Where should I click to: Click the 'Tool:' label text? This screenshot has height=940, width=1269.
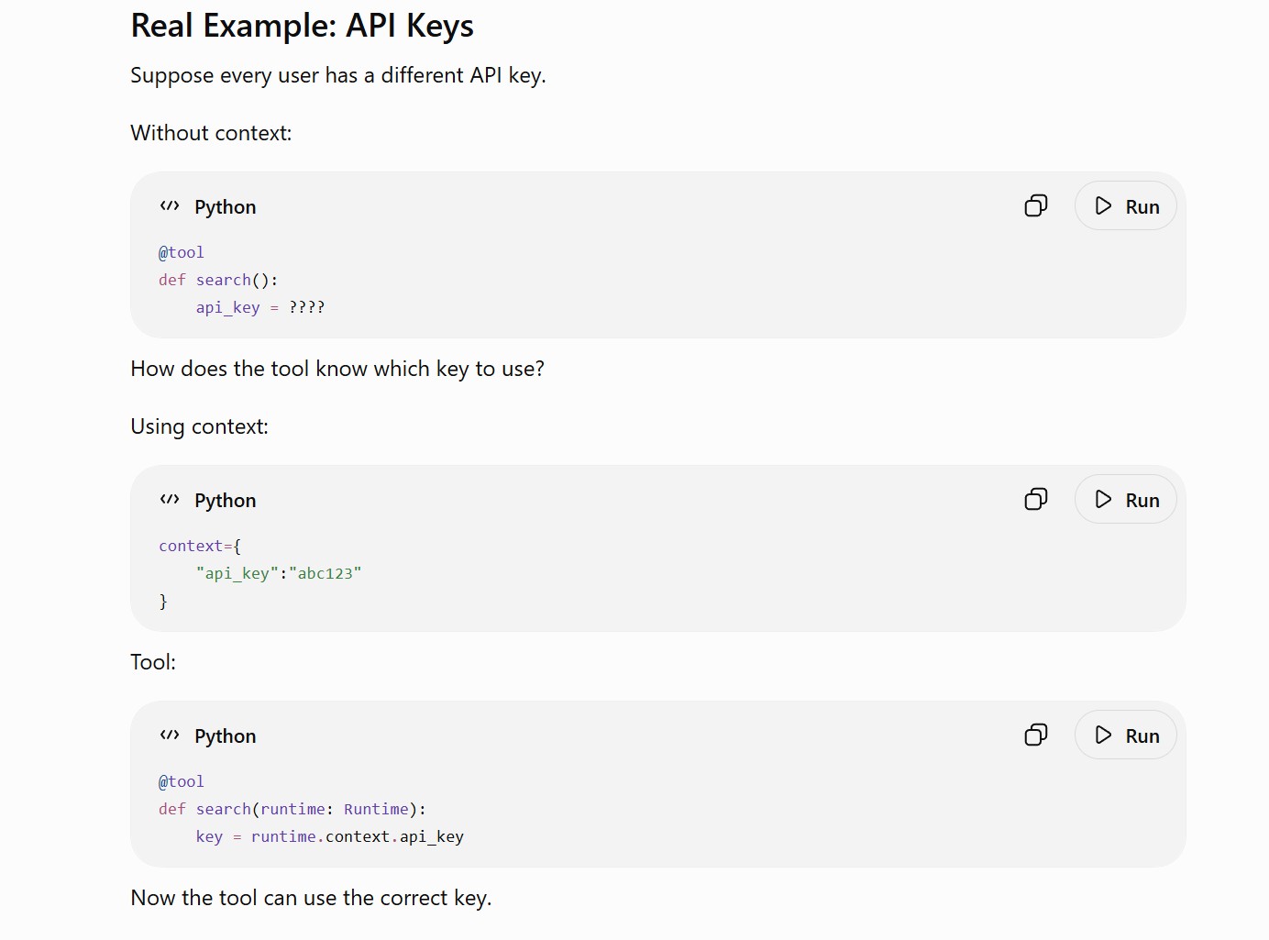click(153, 662)
